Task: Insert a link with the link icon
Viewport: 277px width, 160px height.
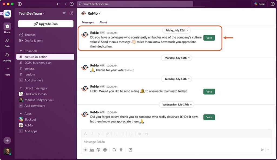Action: click(107, 134)
